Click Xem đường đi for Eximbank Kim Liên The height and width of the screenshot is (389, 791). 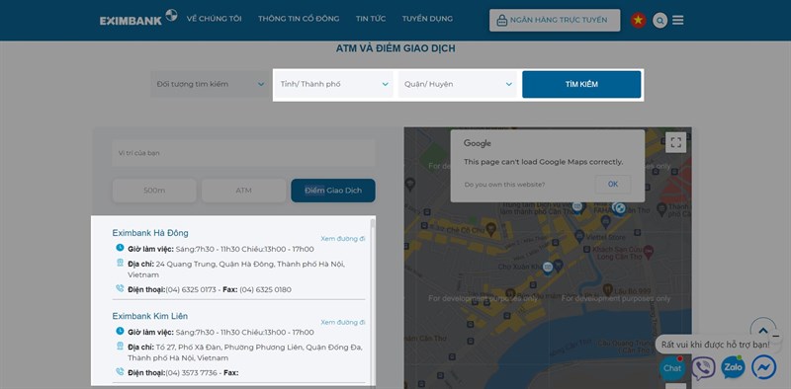(343, 322)
